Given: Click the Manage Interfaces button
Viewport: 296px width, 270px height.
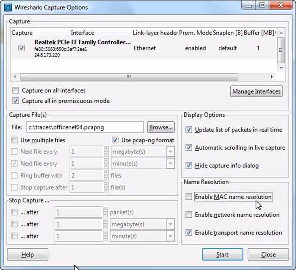Looking at the screenshot, I should click(256, 91).
